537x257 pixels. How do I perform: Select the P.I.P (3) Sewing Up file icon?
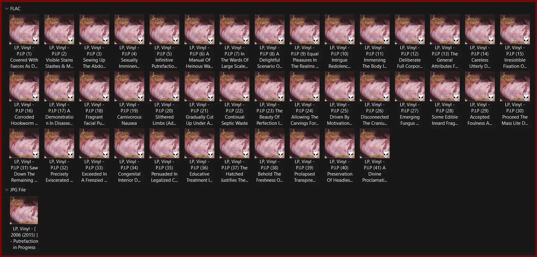[x=94, y=29]
